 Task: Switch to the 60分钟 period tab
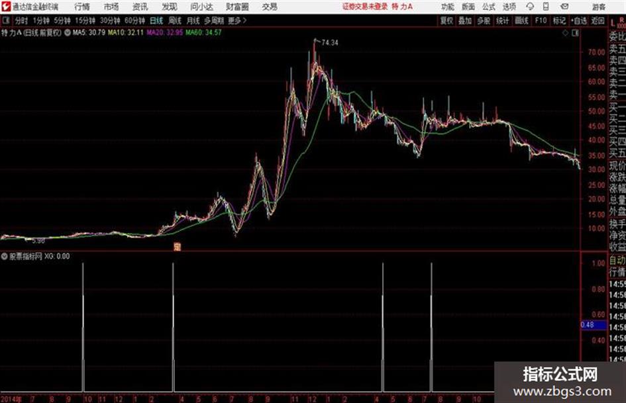pyautogui.click(x=134, y=21)
